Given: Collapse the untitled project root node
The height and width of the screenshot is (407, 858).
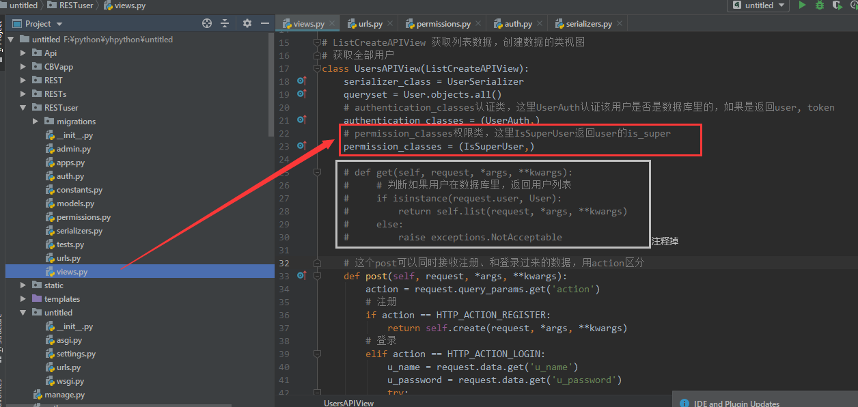Looking at the screenshot, I should coord(11,40).
